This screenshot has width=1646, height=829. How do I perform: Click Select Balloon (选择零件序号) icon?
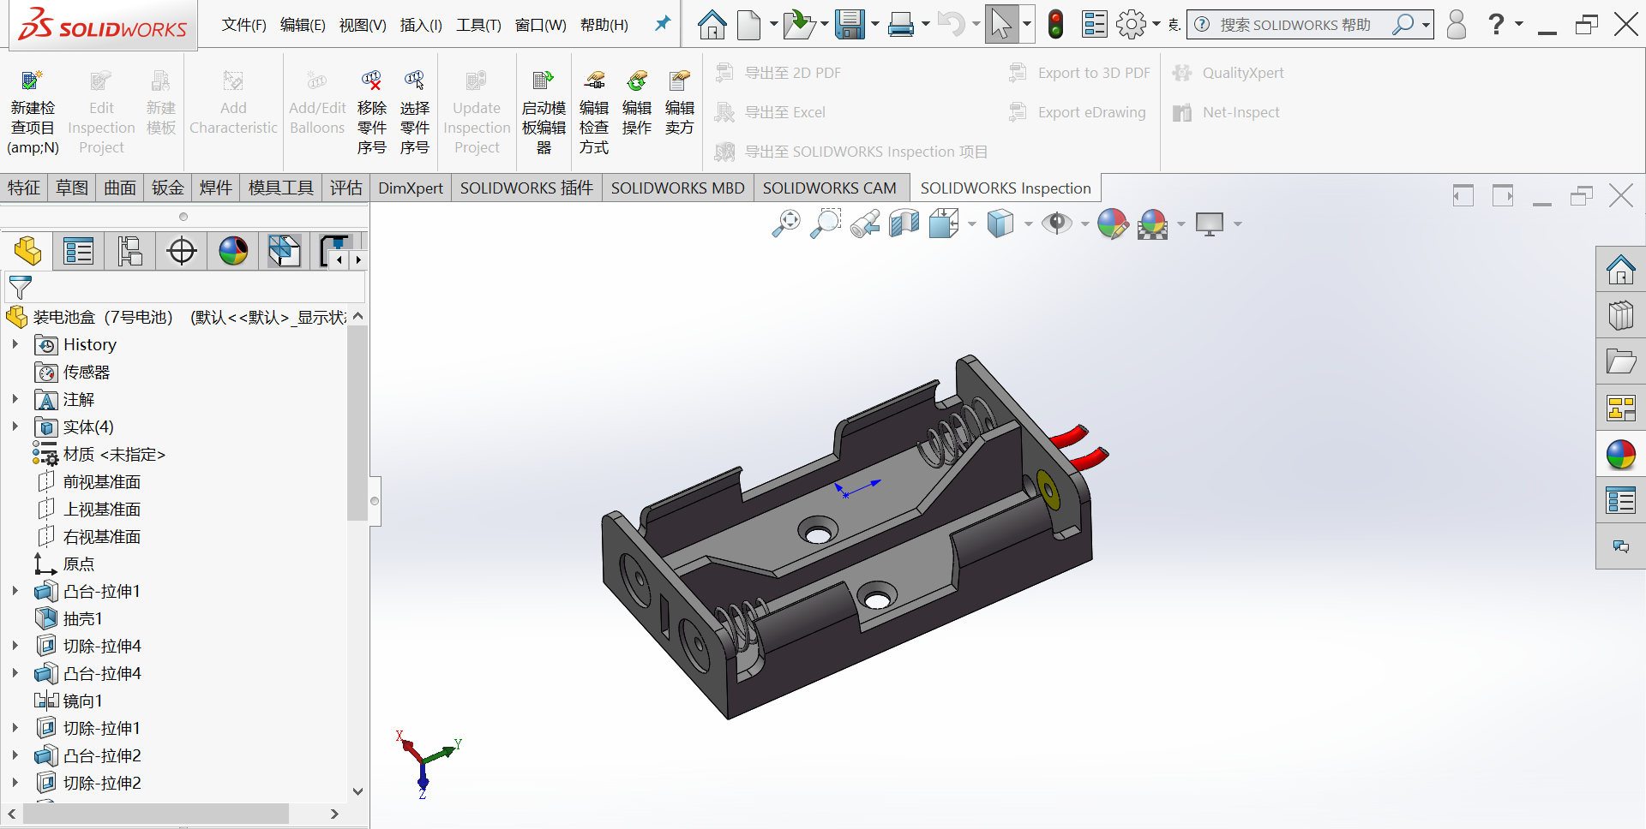pyautogui.click(x=414, y=81)
